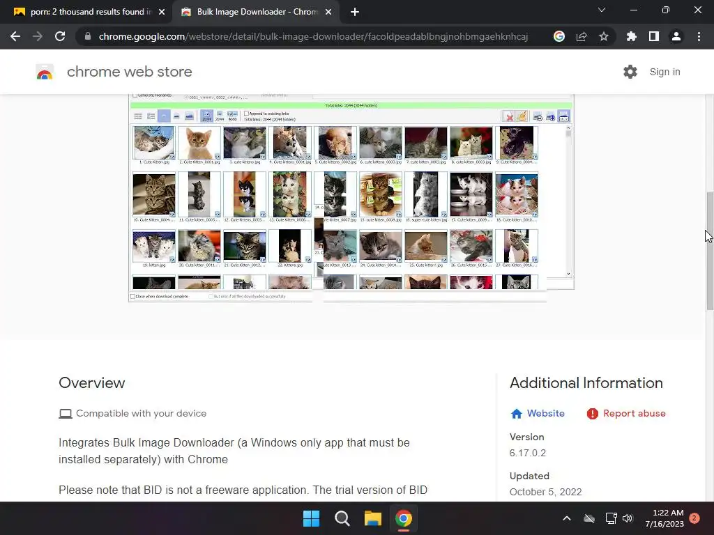
Task: Click the broom clear icon in preview toolbar
Action: [x=522, y=116]
